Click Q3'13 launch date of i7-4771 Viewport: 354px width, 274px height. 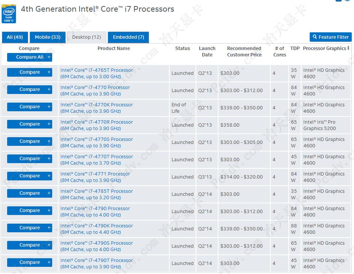(205, 177)
